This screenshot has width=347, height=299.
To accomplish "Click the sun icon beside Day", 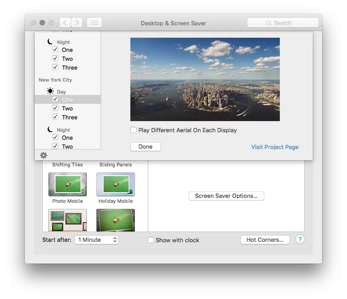I will pos(50,91).
